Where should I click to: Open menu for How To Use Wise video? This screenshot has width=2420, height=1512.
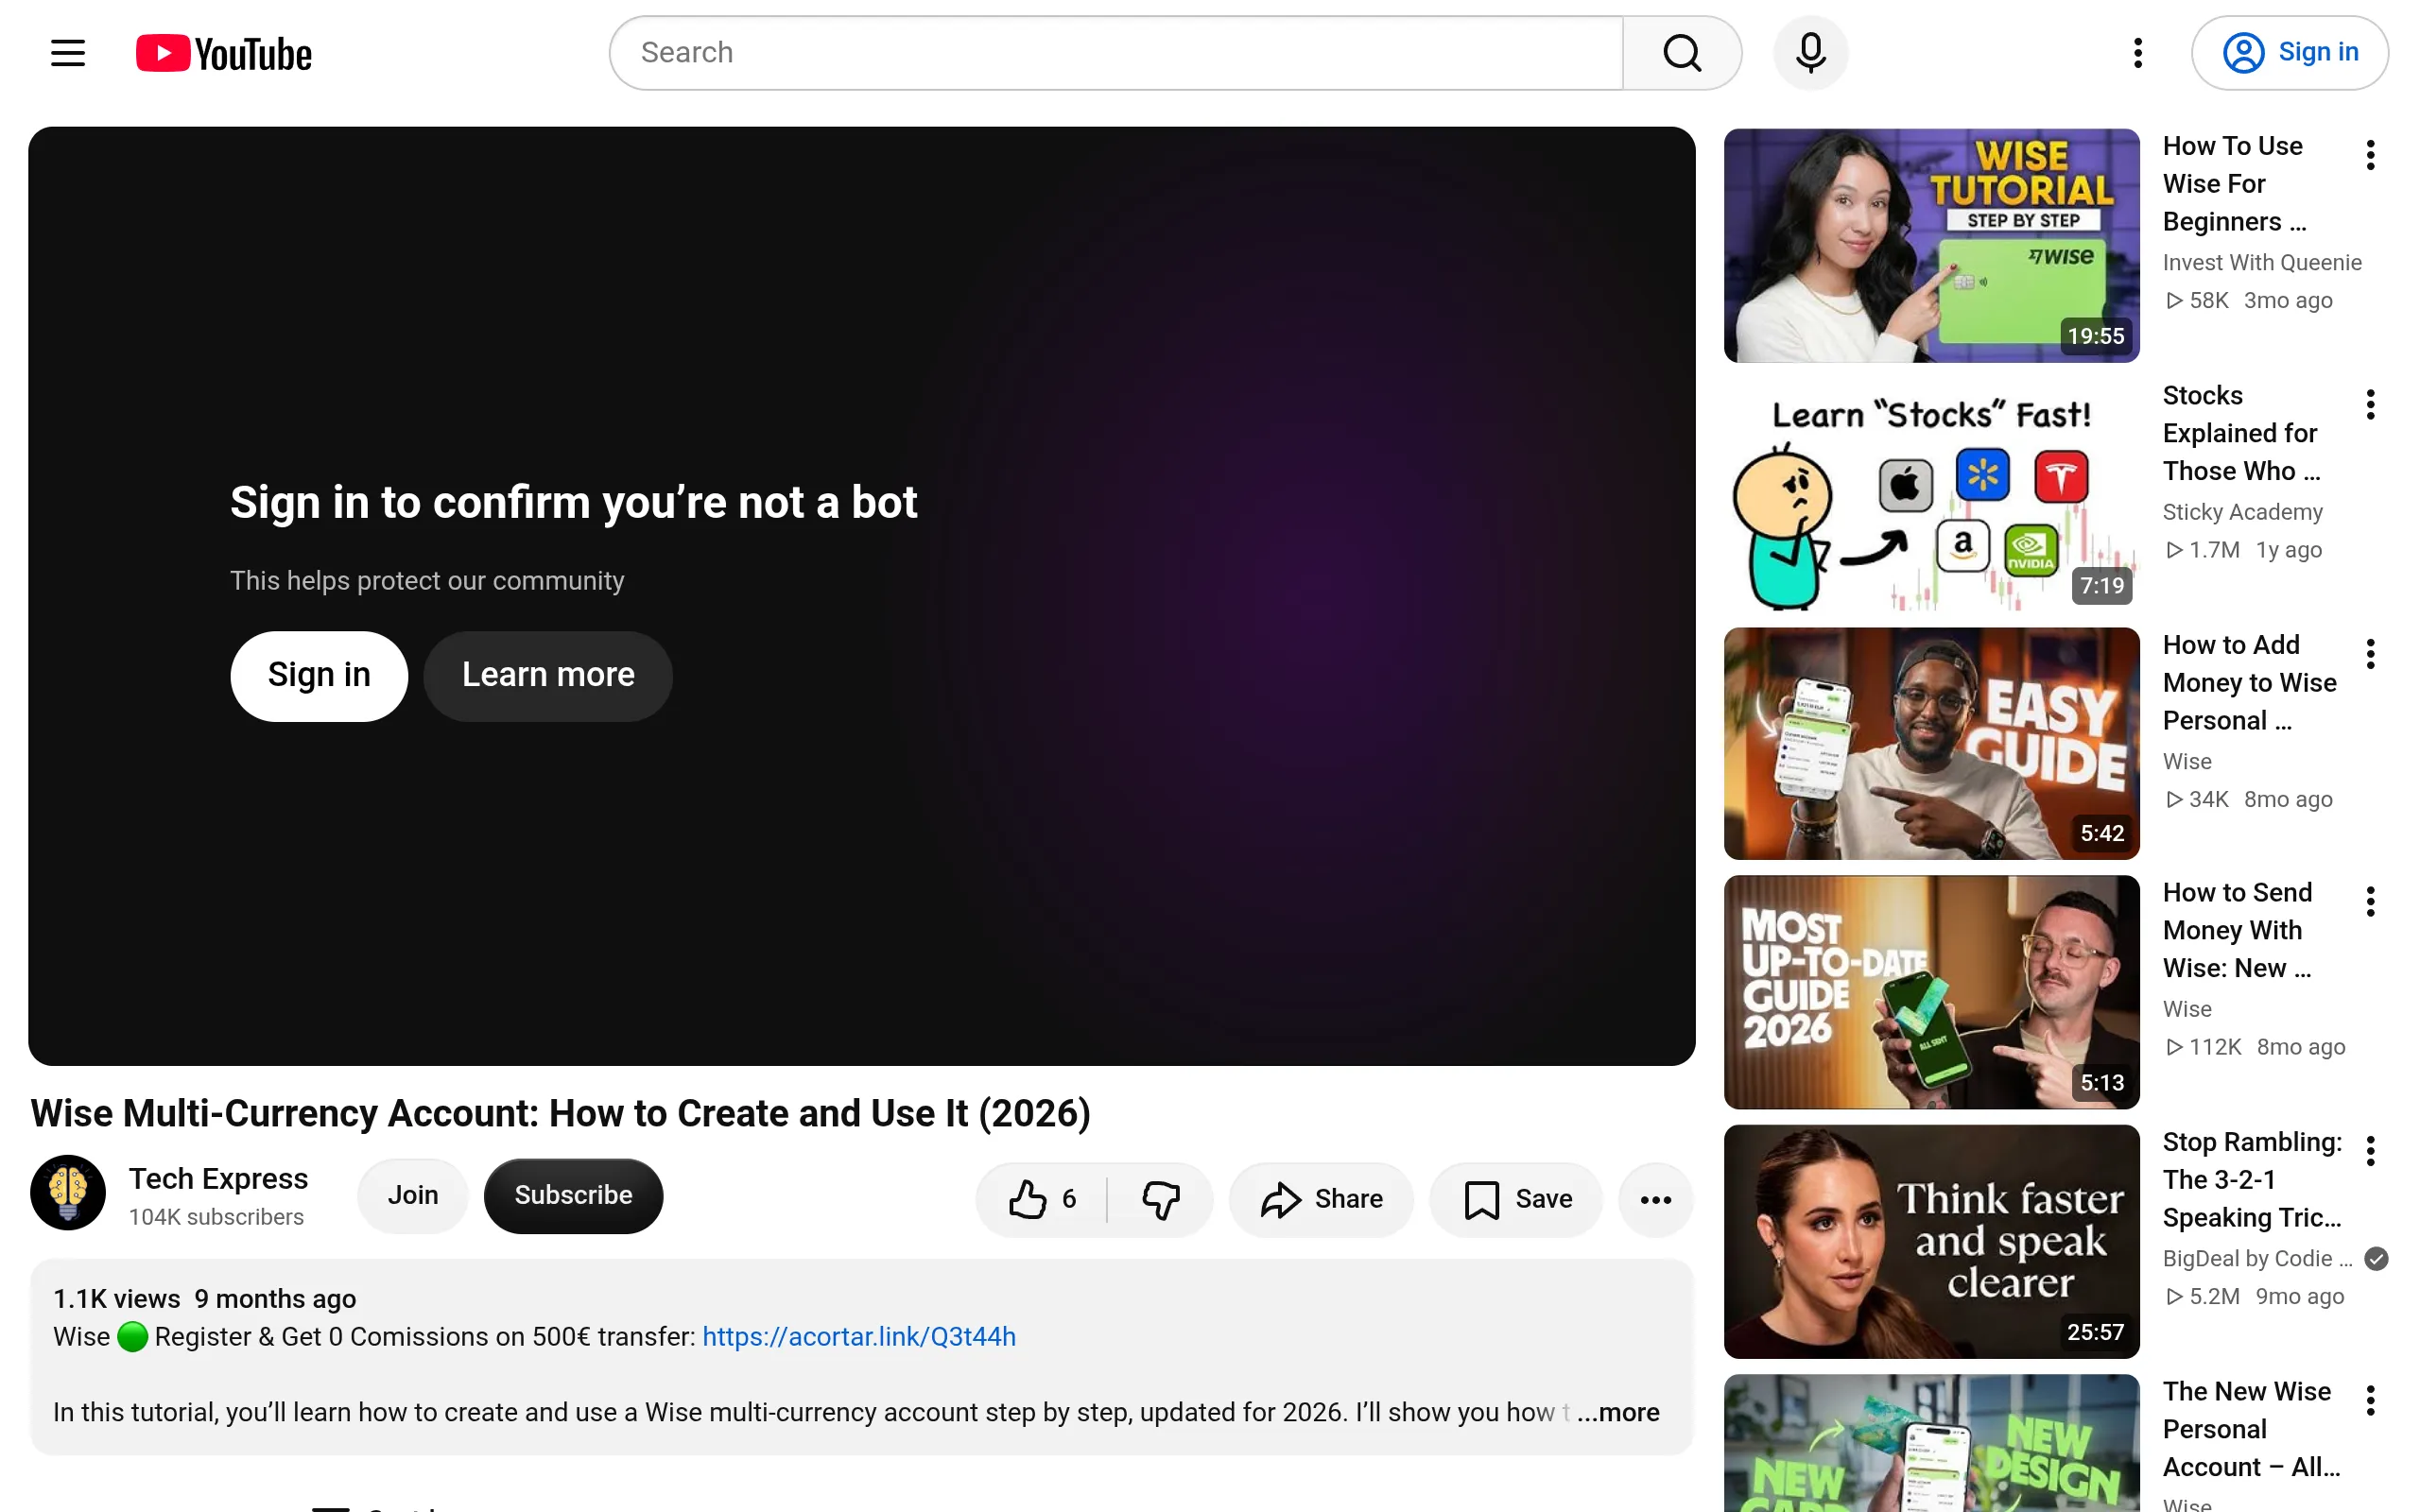coord(2370,155)
